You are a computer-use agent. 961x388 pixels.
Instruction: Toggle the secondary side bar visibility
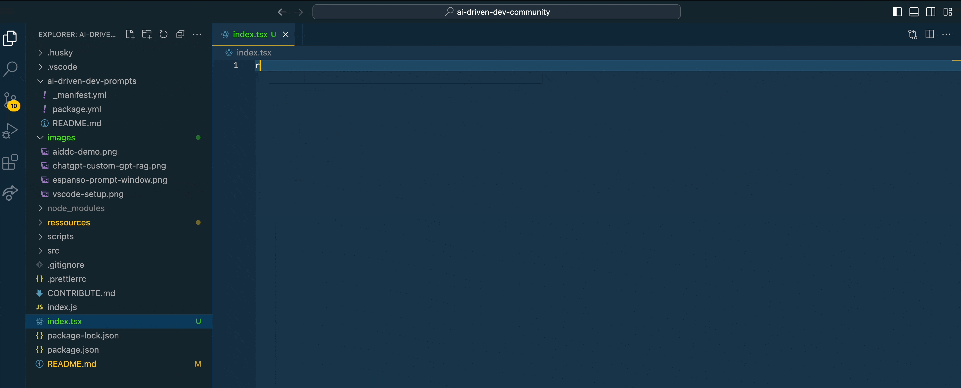930,12
